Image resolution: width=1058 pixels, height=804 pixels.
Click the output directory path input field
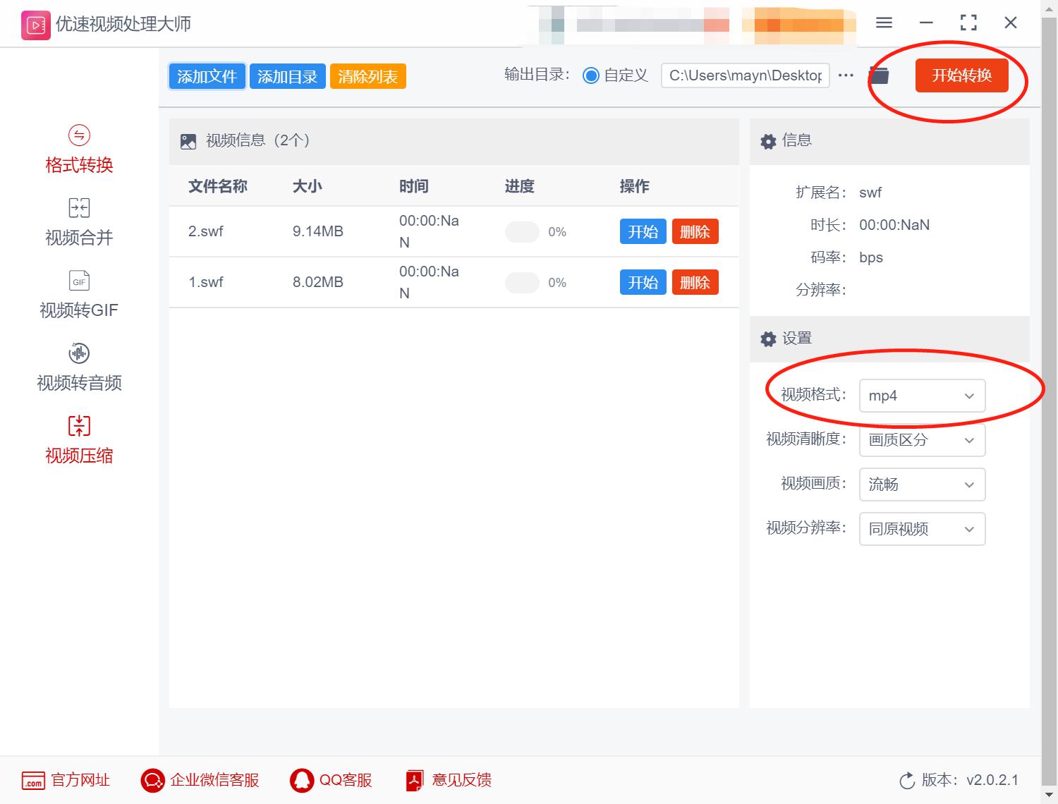click(745, 75)
